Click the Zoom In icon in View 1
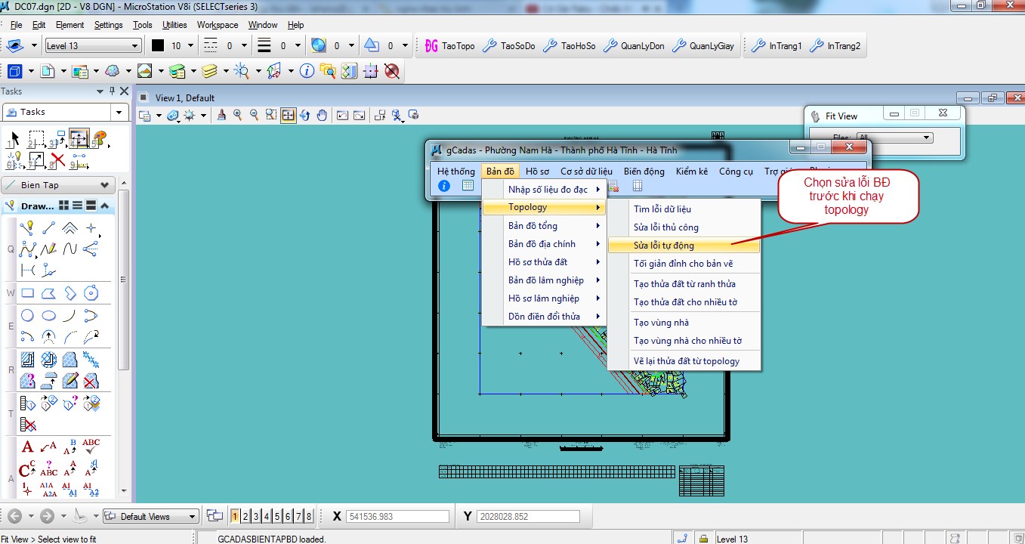The height and width of the screenshot is (544, 1025). click(238, 116)
